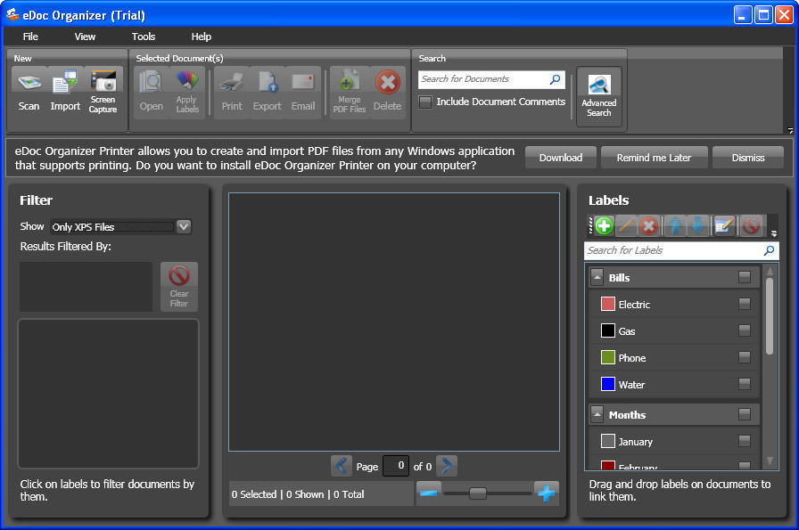Click Download for eDoc Organizer Printer
The height and width of the screenshot is (530, 799).
point(561,158)
